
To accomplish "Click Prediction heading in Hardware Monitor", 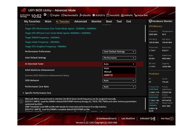I will pyautogui.click(x=154, y=74).
